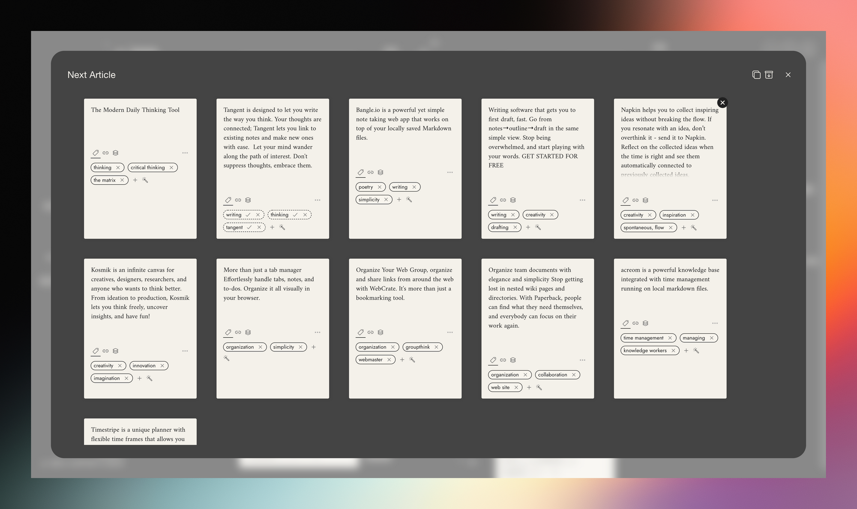Image resolution: width=857 pixels, height=509 pixels.
Task: Click the link icon on the Tangent card
Action: 238,200
